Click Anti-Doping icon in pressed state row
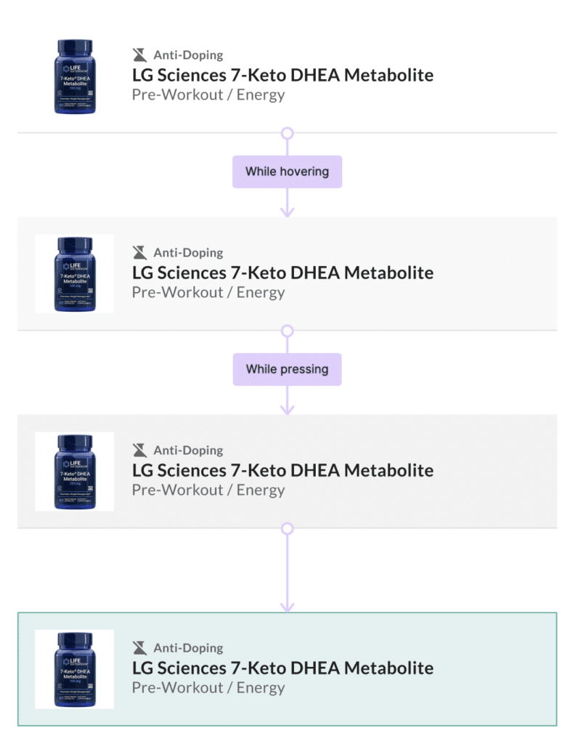575x744 pixels. pos(139,450)
